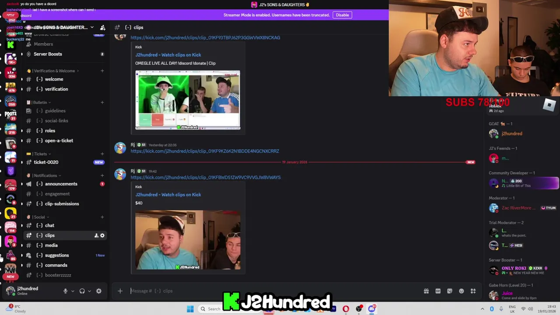This screenshot has width=560, height=315.
Task: Click the Windows Start button
Action: (190, 309)
